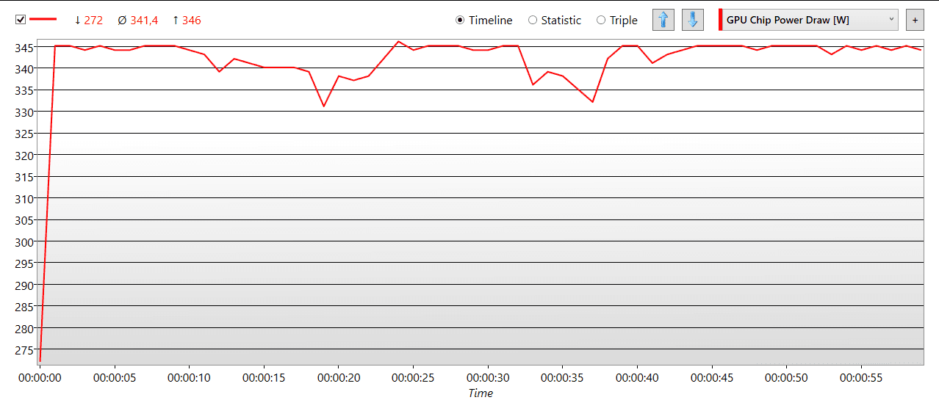Click the 00:00:15 time axis label

(x=264, y=378)
